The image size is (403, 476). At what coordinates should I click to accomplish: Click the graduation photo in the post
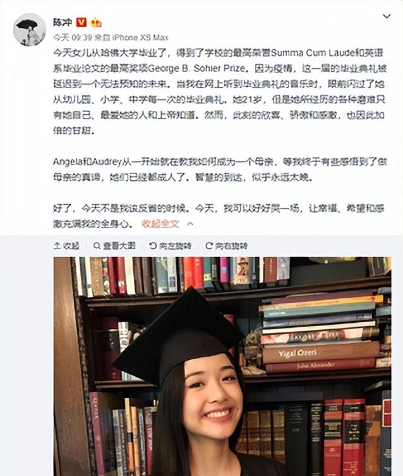click(222, 366)
